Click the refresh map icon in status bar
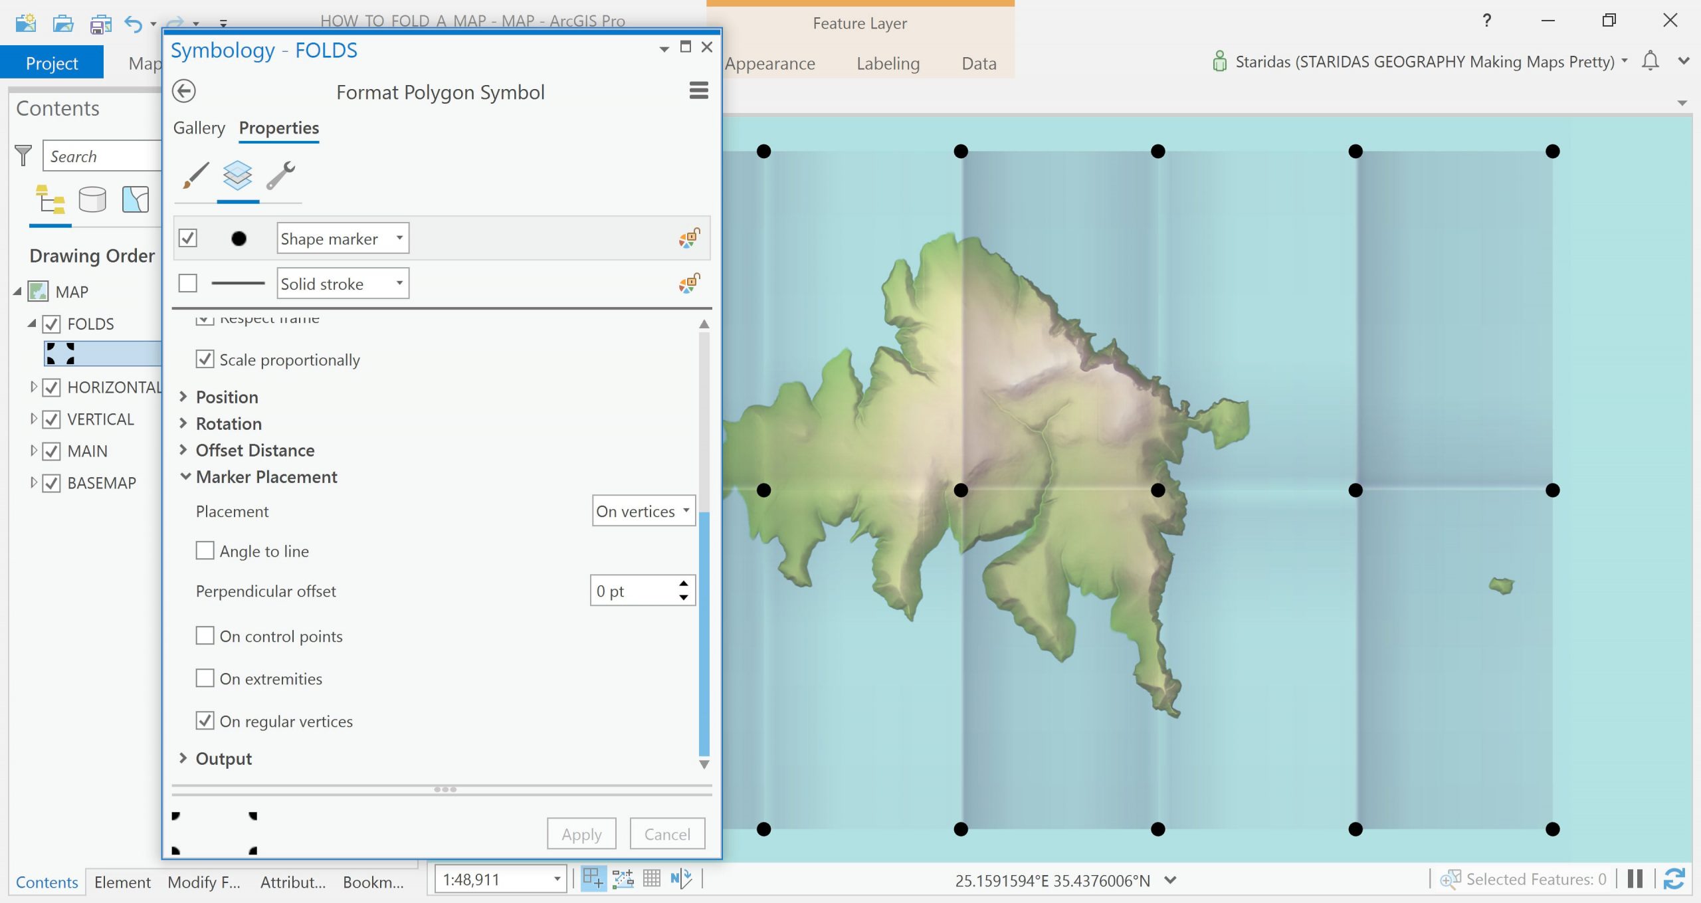Viewport: 1701px width, 903px height. click(1673, 879)
